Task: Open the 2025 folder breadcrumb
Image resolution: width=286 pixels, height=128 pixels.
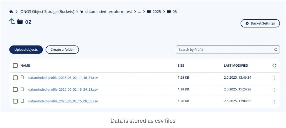Action: coord(157,12)
